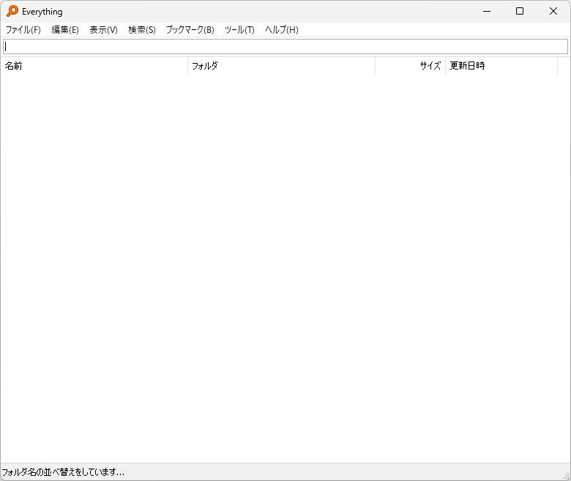Click the Everything title bar text
The image size is (571, 481).
(x=42, y=12)
